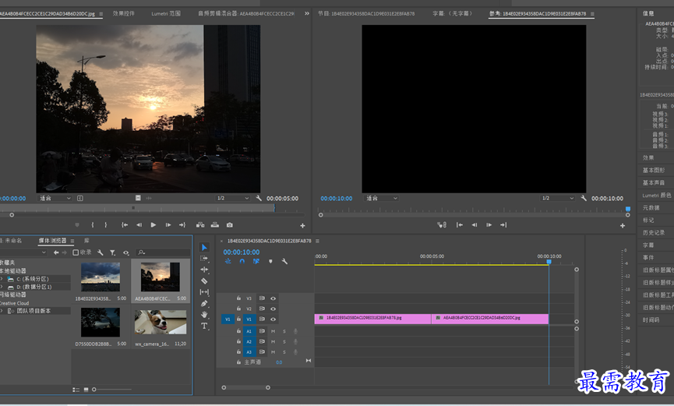This screenshot has width=674, height=406.
Task: Show hidden source panel tabs chevron
Action: (307, 13)
